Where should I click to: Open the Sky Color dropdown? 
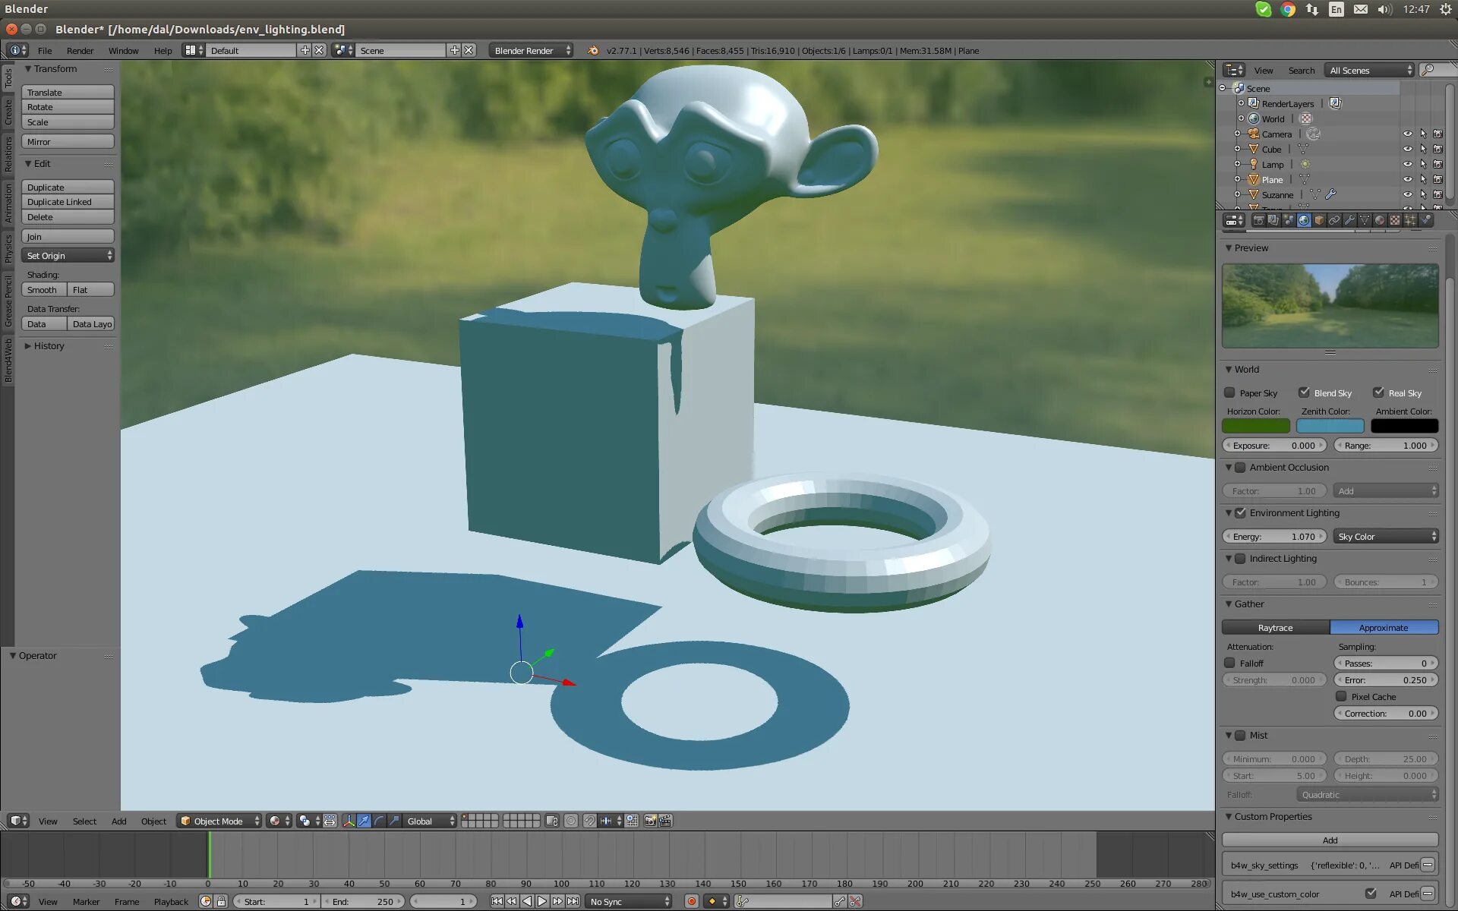coord(1385,536)
